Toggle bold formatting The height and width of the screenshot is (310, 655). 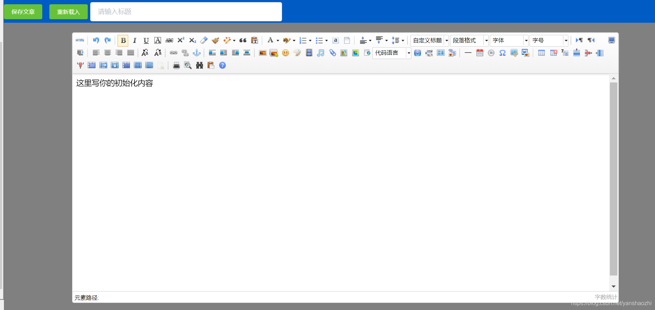123,40
